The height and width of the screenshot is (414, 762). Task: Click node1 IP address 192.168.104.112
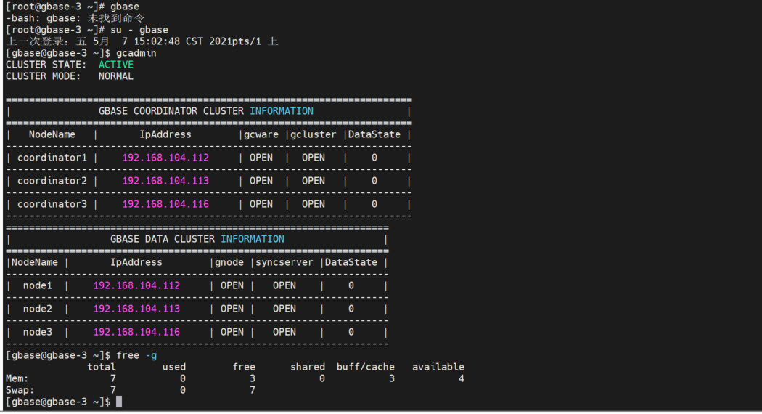pos(136,285)
